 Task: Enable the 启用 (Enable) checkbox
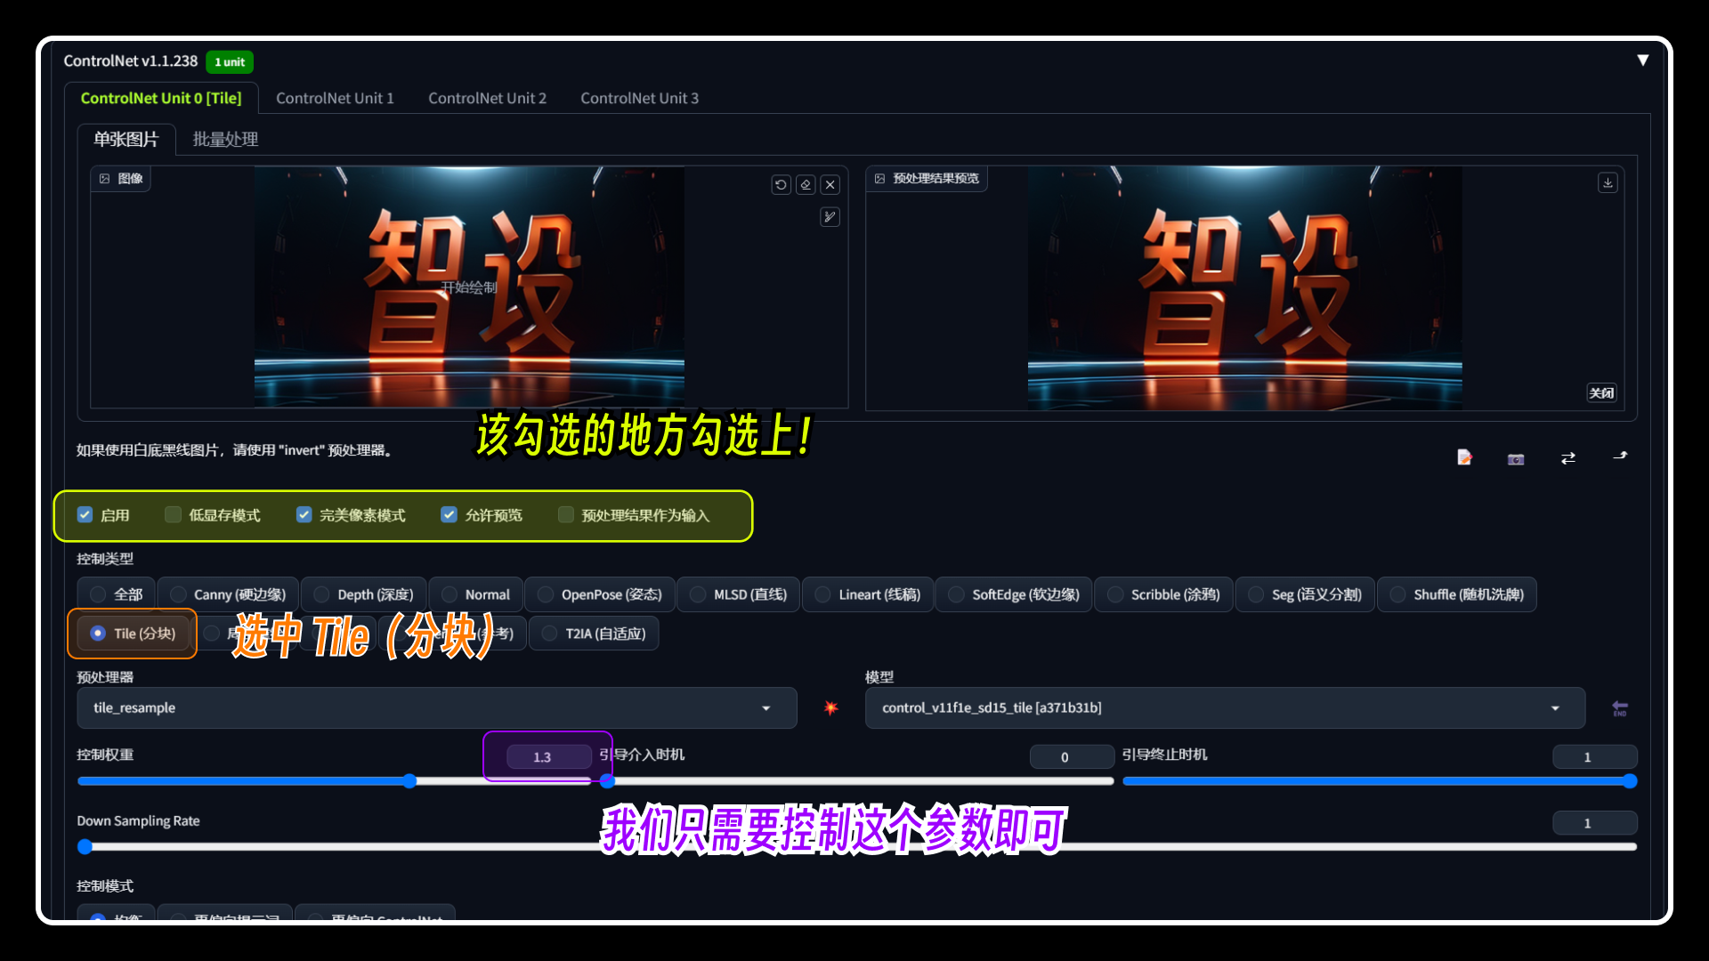(85, 514)
